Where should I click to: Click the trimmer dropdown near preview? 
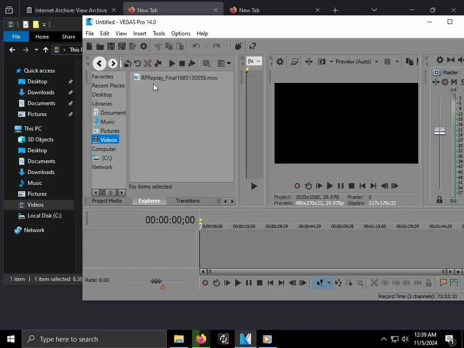tap(254, 61)
